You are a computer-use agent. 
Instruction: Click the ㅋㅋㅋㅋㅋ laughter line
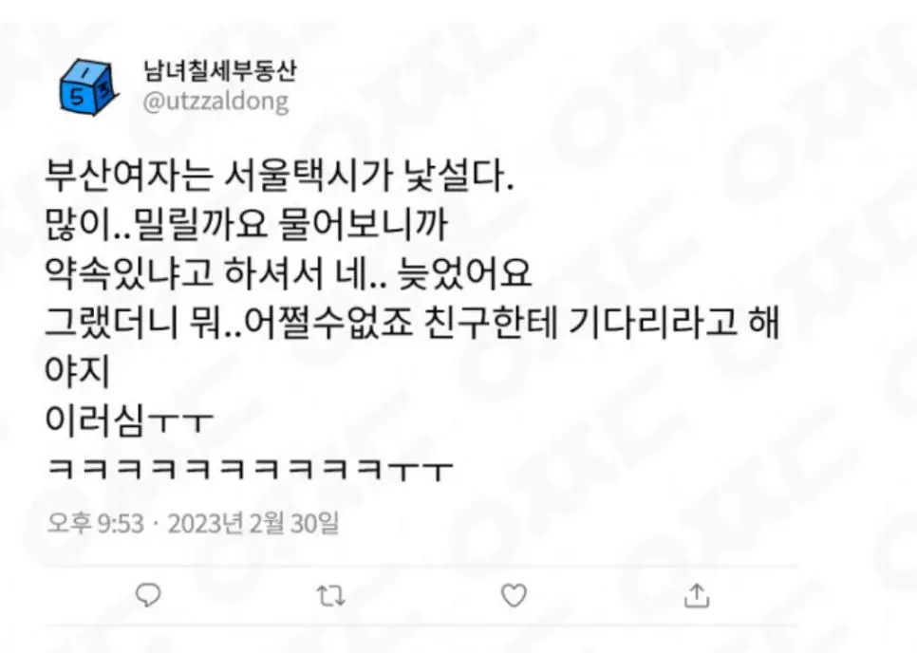(250, 470)
